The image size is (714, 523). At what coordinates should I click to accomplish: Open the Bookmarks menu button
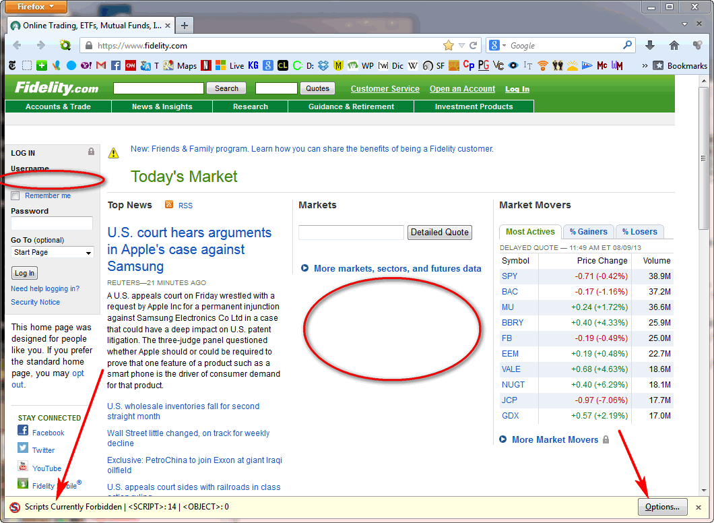pos(680,65)
